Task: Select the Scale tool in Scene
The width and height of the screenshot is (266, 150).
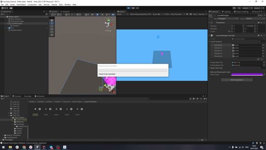Action: click(x=52, y=29)
